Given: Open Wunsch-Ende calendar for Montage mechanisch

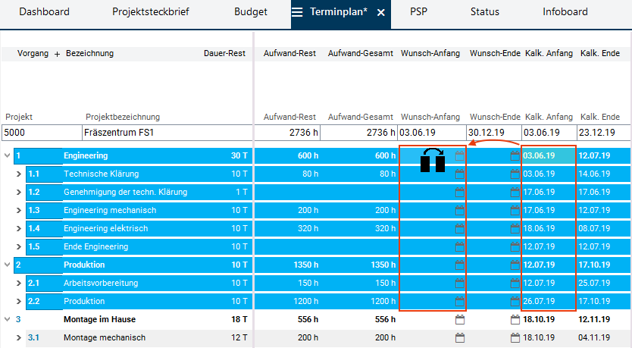Looking at the screenshot, I should tap(515, 338).
